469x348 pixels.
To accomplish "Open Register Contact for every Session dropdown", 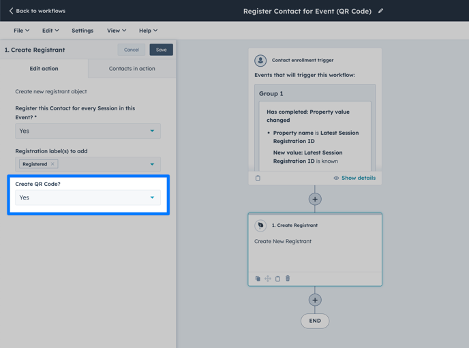I will (88, 131).
